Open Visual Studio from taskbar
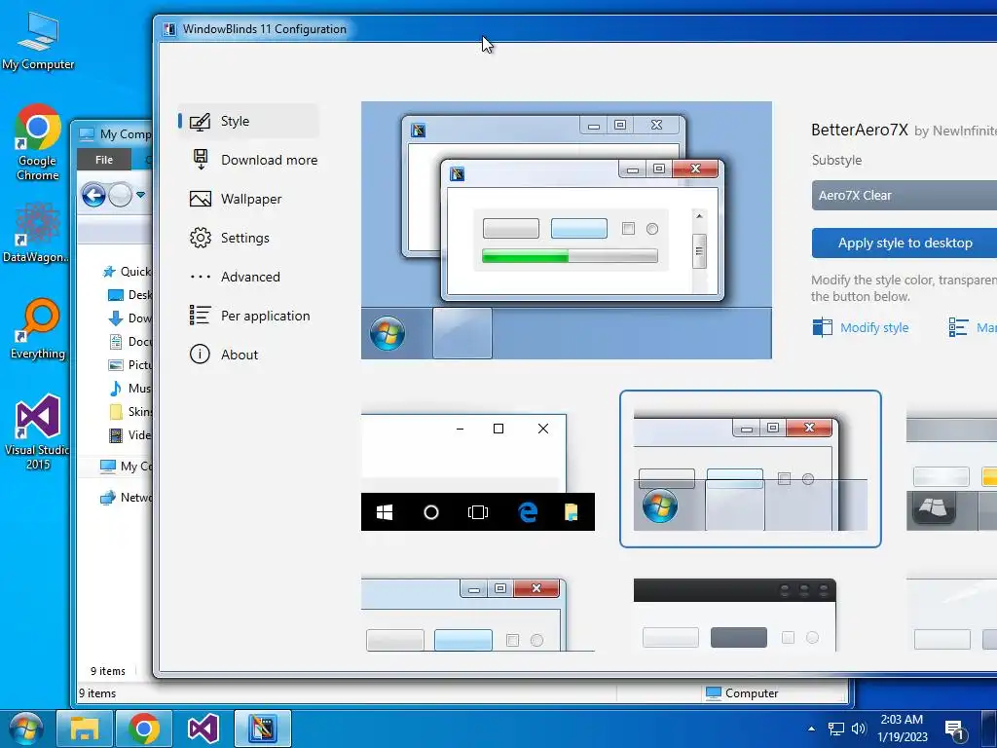This screenshot has width=997, height=748. [x=203, y=729]
